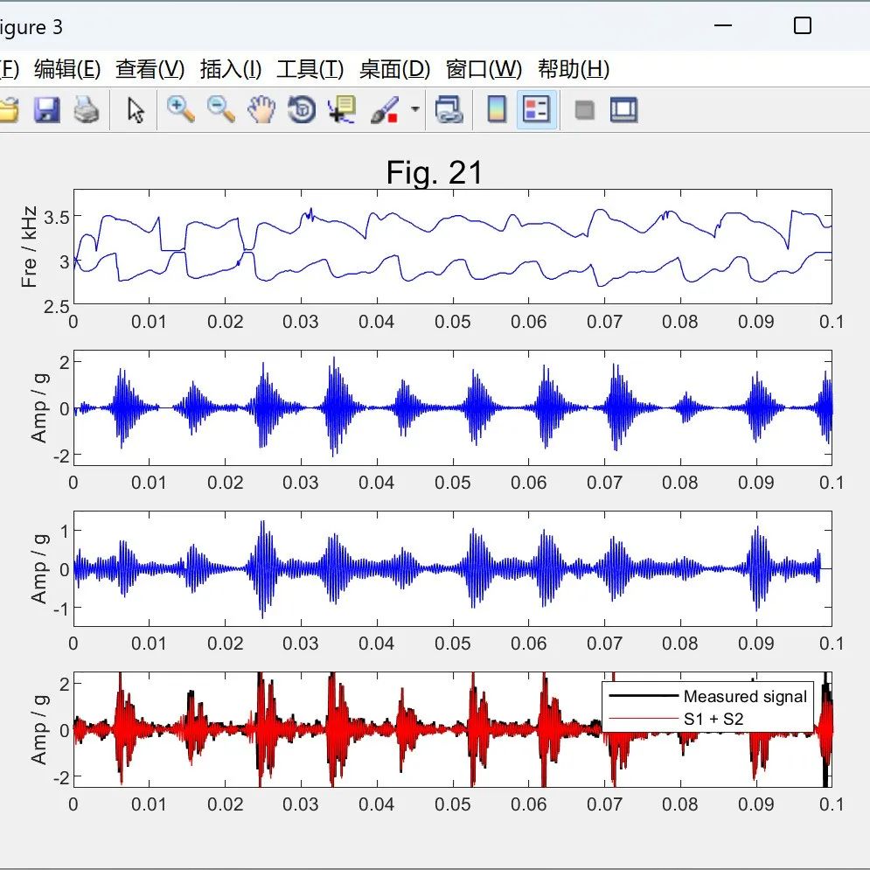Open the 插入(I) menu
The height and width of the screenshot is (870, 870).
tap(230, 69)
